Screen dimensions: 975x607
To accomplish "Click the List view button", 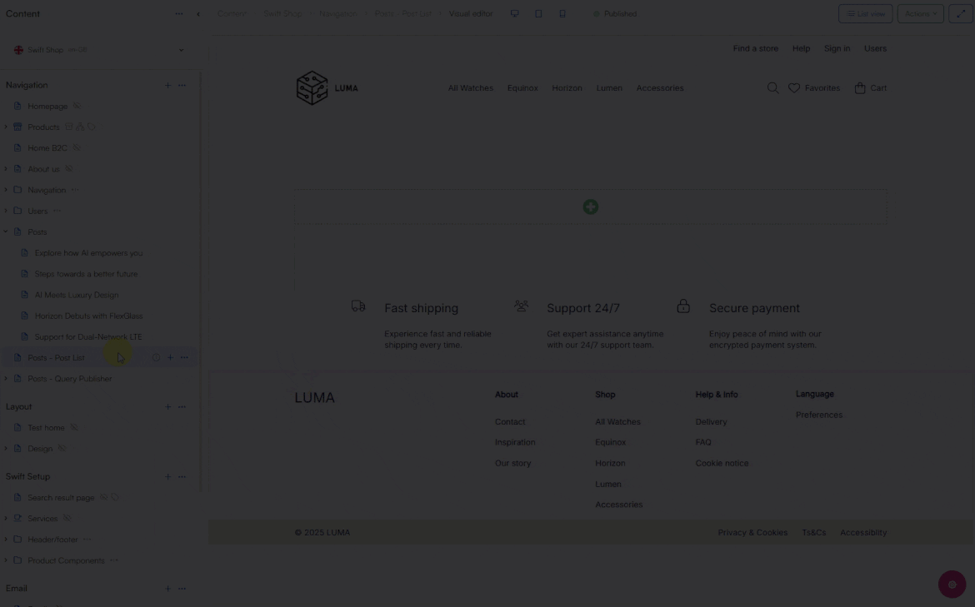I will pos(865,13).
